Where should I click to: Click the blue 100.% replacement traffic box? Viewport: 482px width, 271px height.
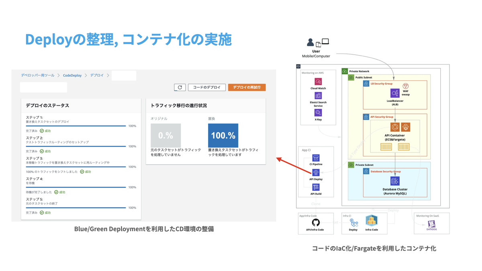coord(223,136)
